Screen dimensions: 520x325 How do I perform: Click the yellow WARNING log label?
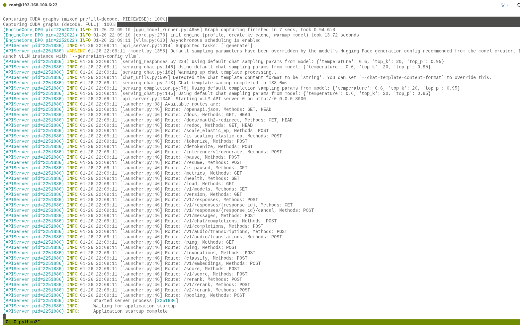click(x=76, y=51)
